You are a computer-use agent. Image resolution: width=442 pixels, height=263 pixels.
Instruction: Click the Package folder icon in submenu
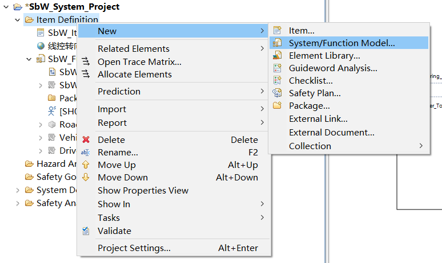pyautogui.click(x=277, y=105)
